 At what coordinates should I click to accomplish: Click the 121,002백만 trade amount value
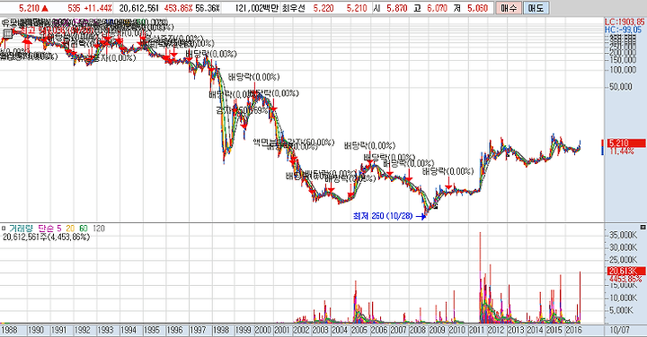tap(257, 8)
